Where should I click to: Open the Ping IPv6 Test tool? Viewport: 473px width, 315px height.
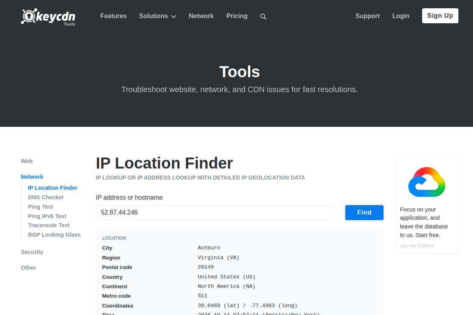47,216
